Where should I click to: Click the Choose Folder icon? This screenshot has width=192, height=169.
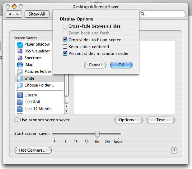point(20,85)
